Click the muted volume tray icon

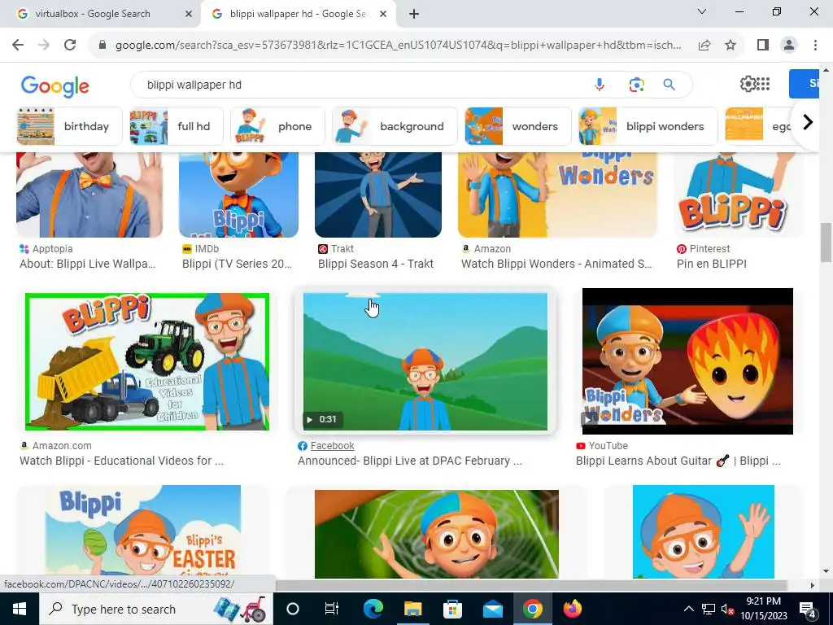[x=727, y=610]
